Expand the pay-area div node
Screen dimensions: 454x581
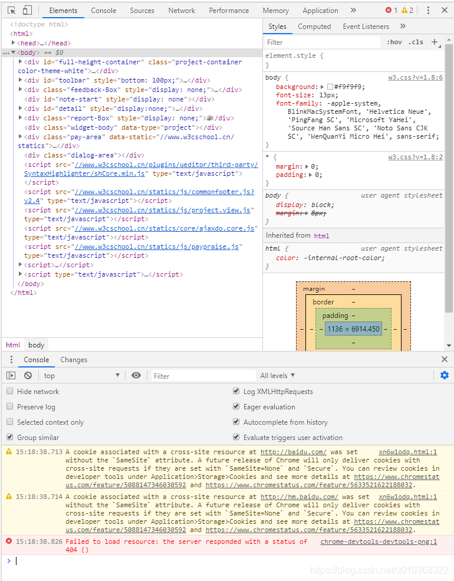[x=21, y=136]
